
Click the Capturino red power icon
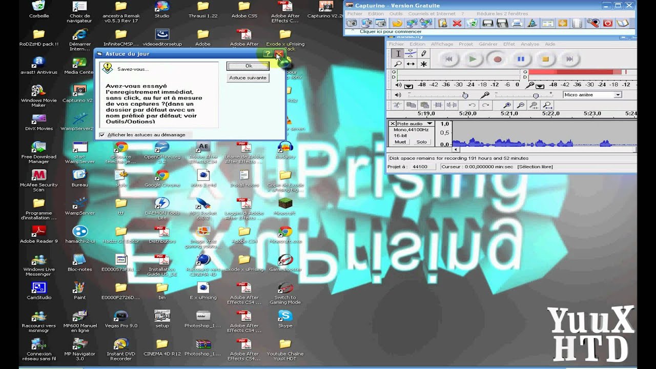point(608,23)
